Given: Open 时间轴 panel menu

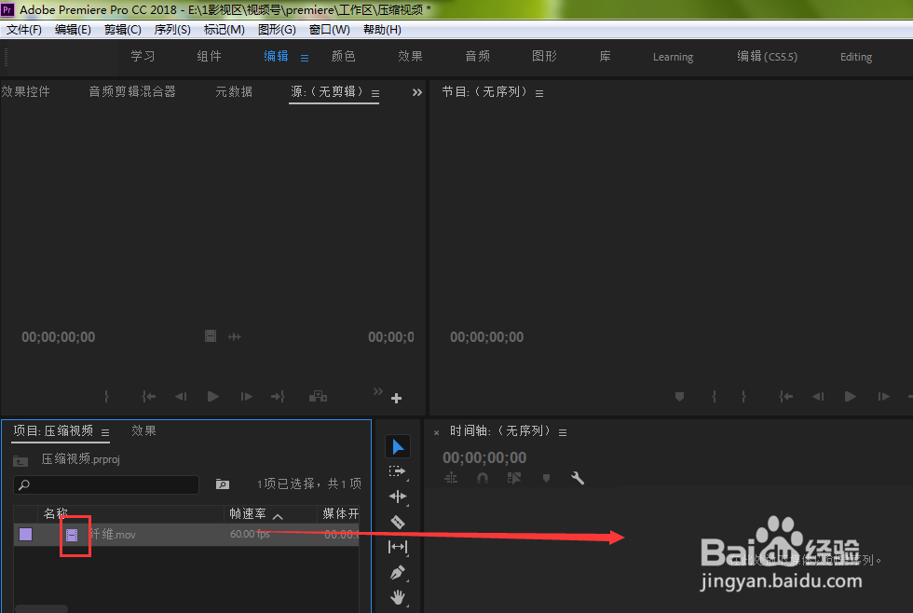Looking at the screenshot, I should 563,432.
